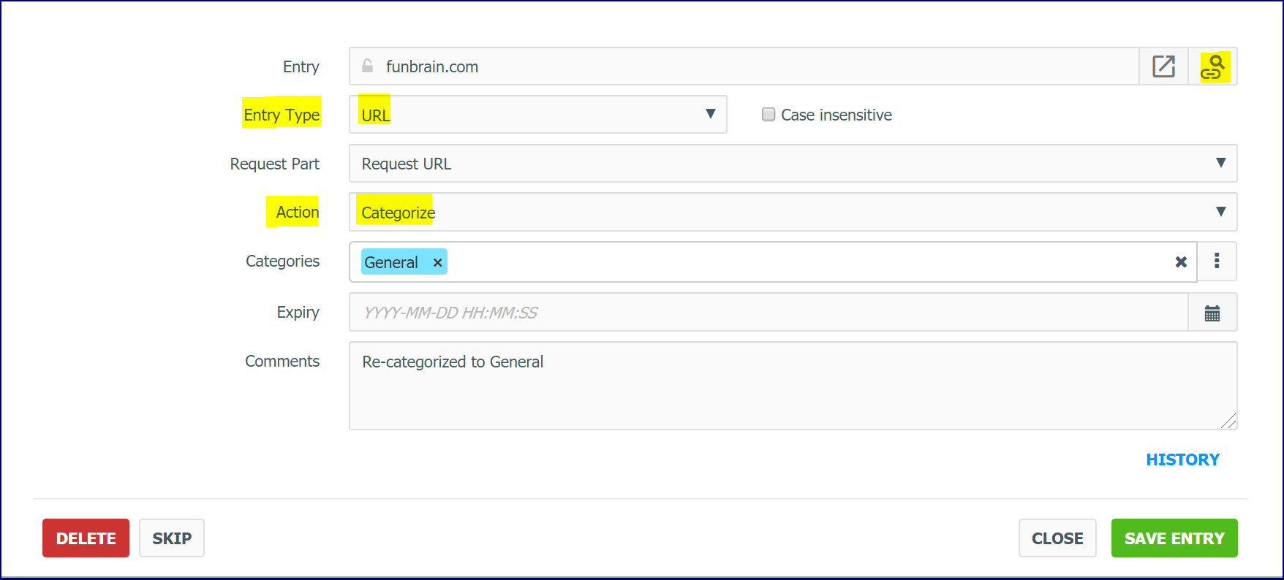
Task: Remove the General category tag
Action: [437, 262]
